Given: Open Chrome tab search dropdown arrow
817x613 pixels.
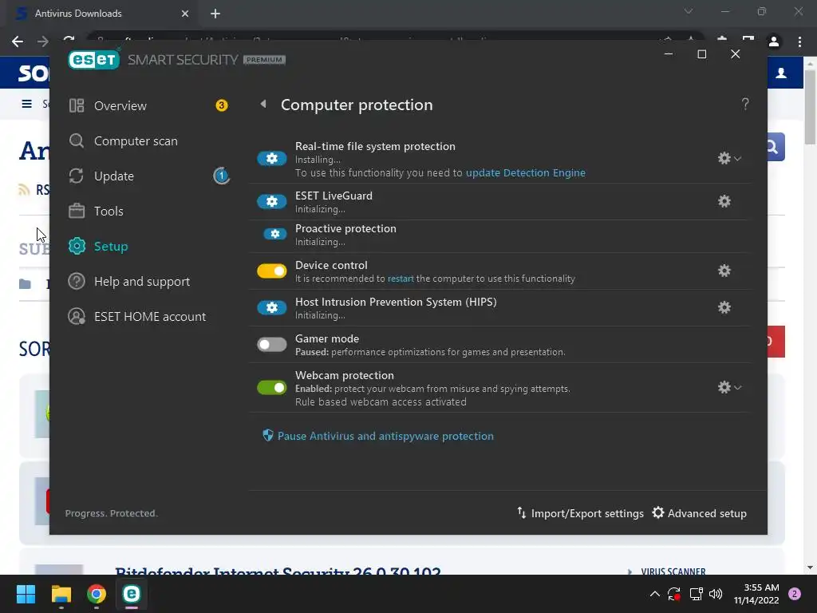Looking at the screenshot, I should click(689, 11).
